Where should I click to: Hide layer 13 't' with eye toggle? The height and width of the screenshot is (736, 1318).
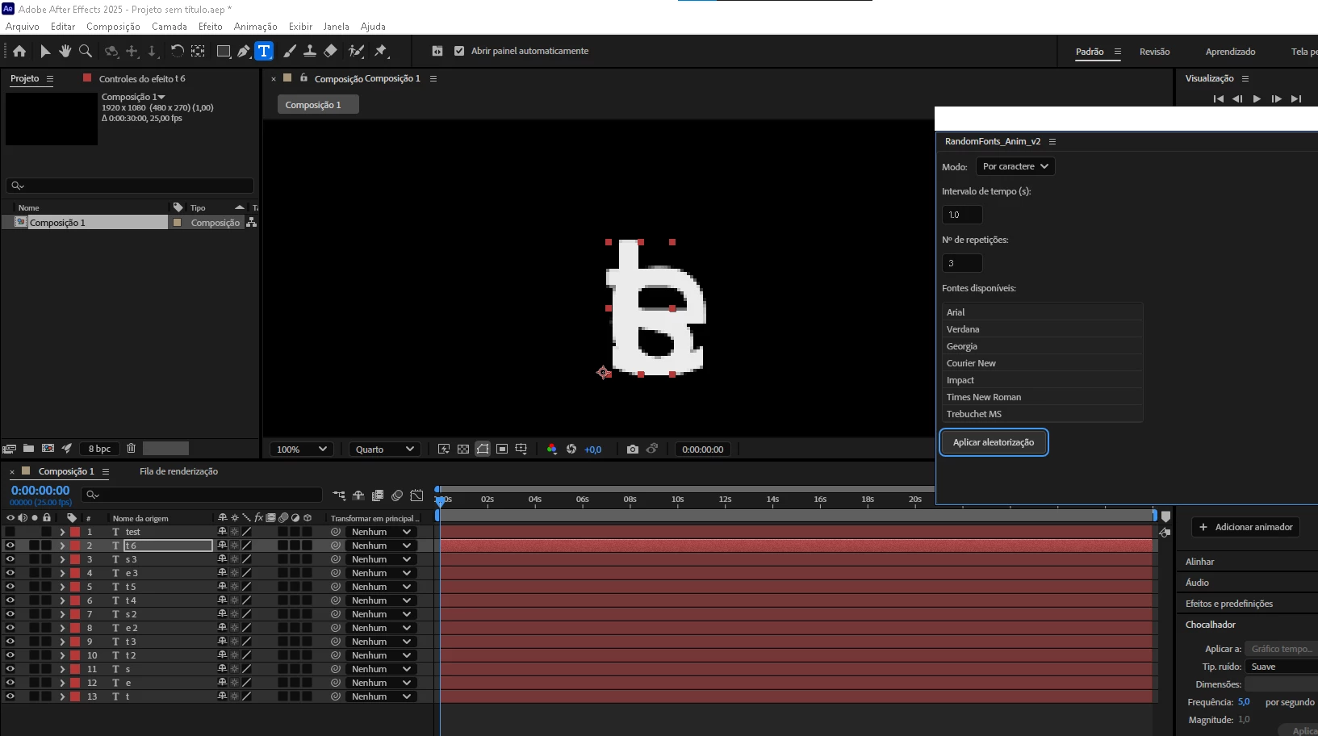tap(10, 696)
